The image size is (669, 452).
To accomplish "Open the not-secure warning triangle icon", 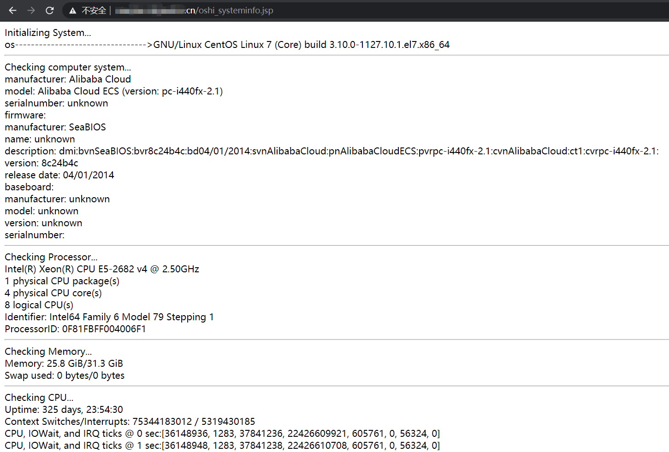I will click(73, 11).
